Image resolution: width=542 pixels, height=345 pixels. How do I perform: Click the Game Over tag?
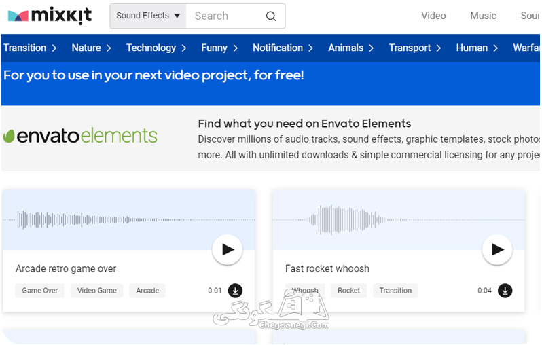click(40, 291)
